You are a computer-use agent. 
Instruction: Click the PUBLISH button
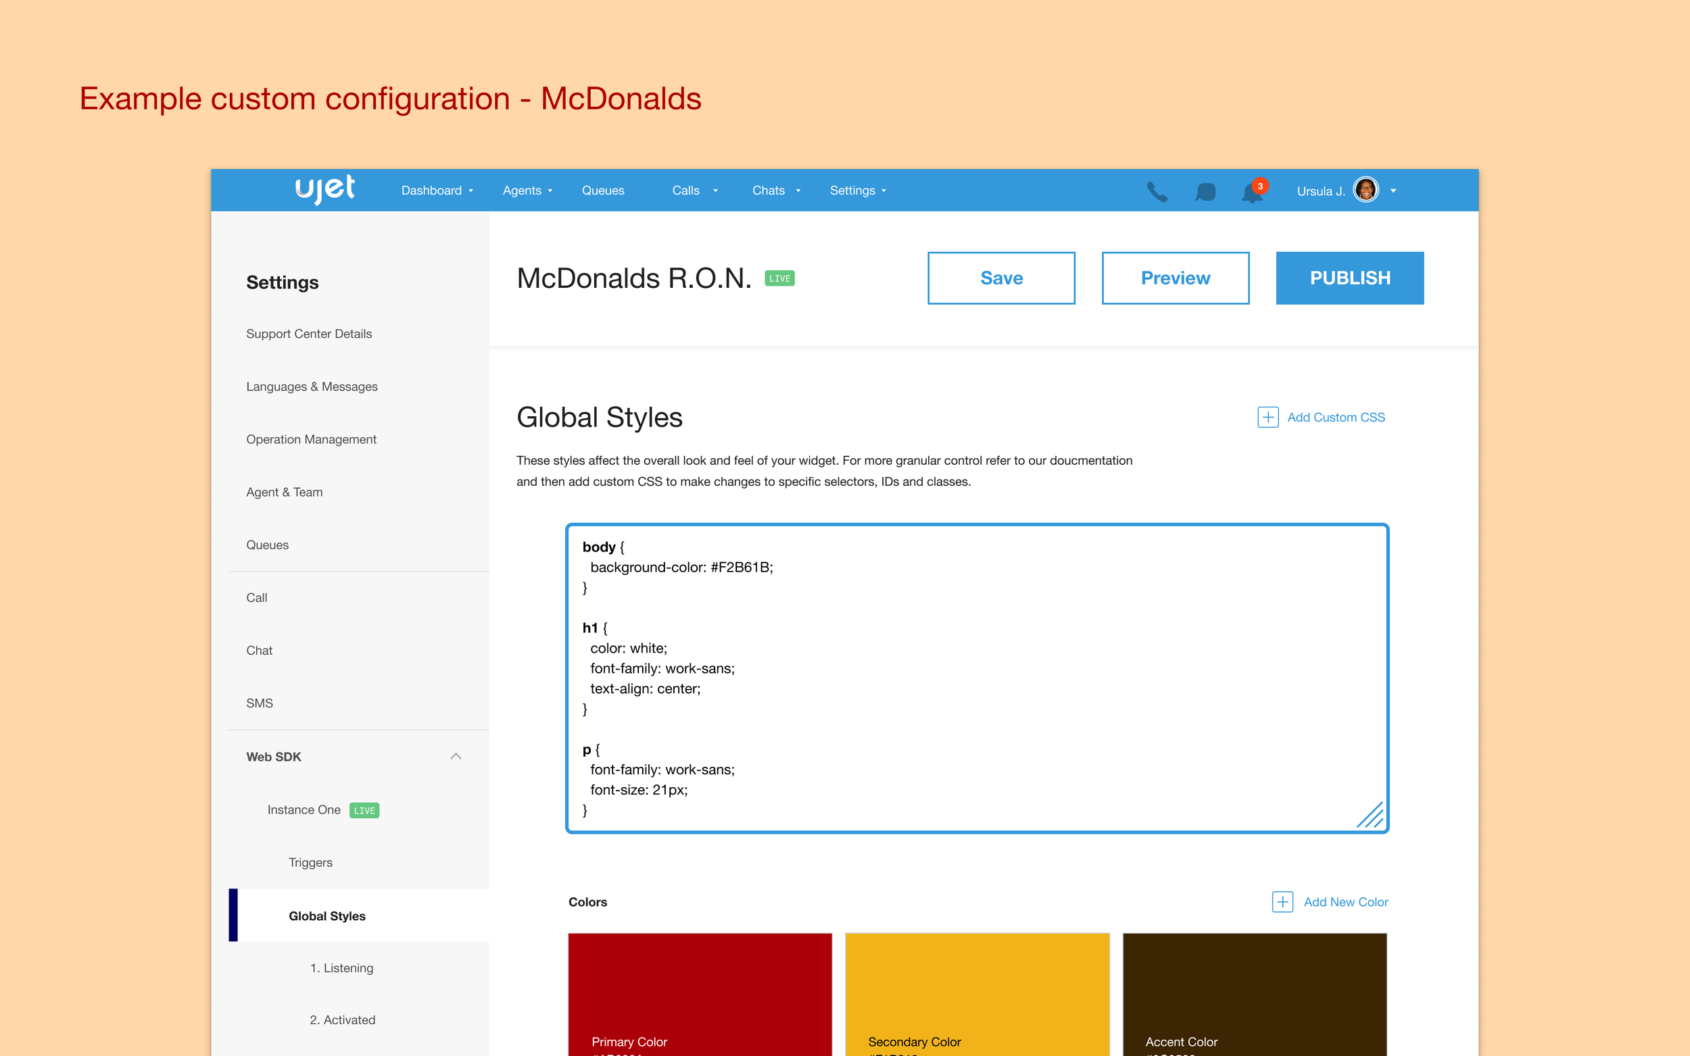click(x=1350, y=278)
